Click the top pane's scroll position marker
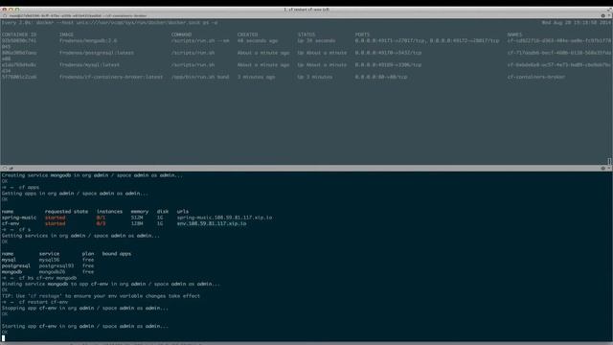The height and width of the screenshot is (345, 613). point(609,161)
